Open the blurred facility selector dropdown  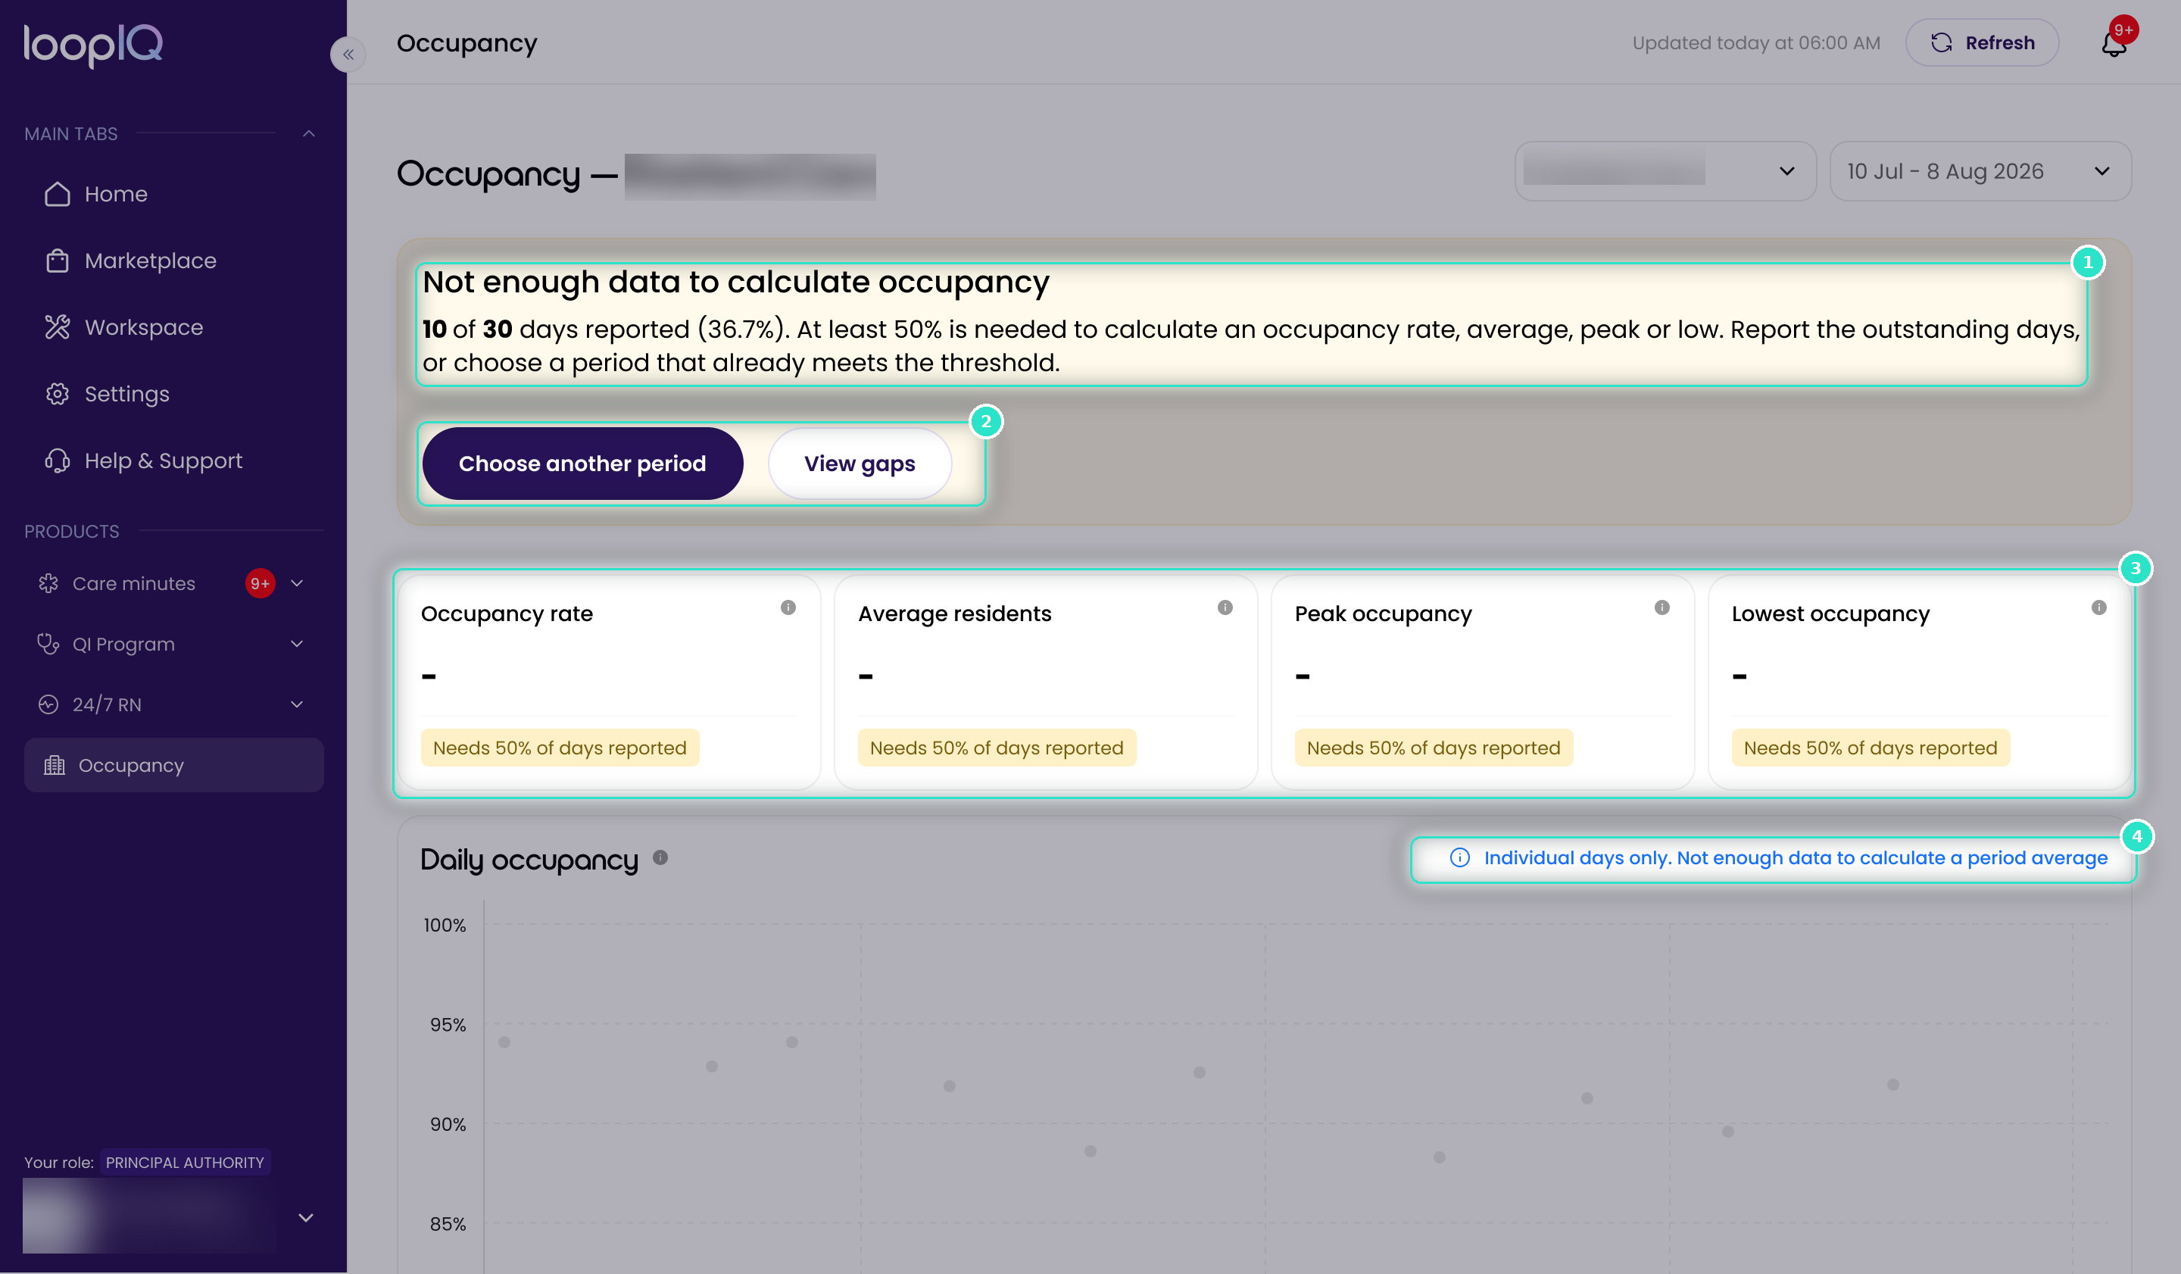tap(1665, 171)
